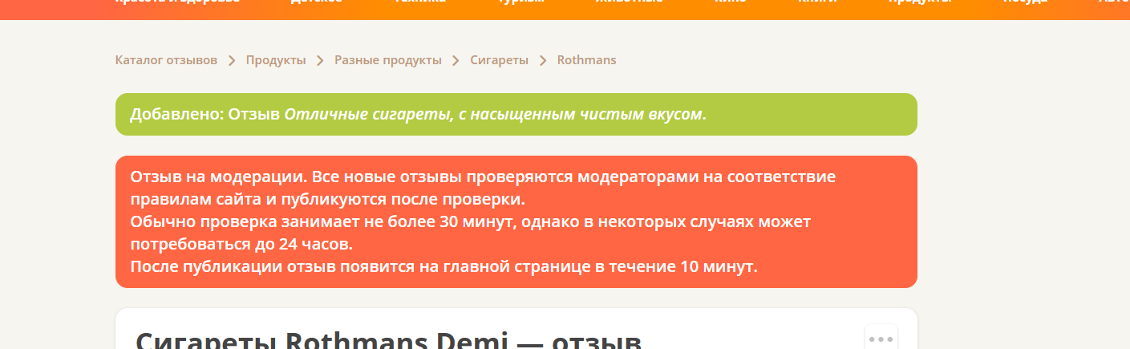Click the line about publication 'в течение 10 минут'
Image resolution: width=1130 pixels, height=349 pixels.
pos(443,266)
